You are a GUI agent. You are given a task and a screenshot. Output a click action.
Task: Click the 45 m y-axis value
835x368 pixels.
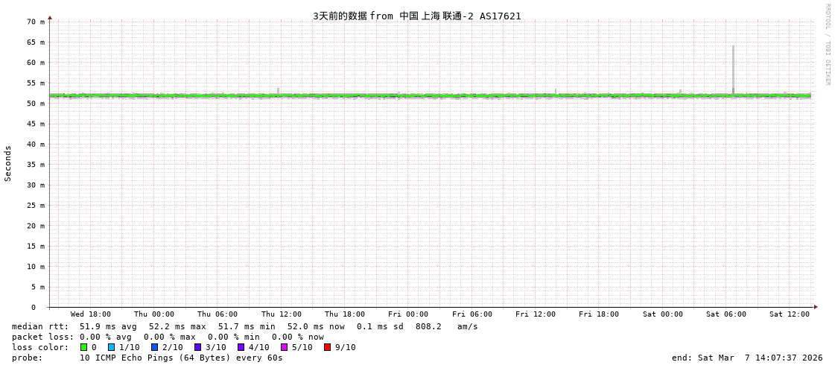click(35, 124)
